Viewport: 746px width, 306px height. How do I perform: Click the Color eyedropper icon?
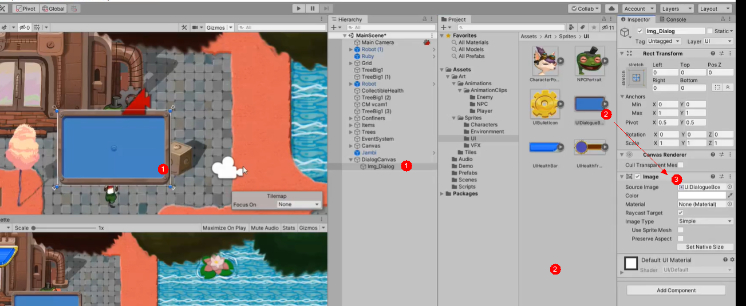tap(730, 196)
